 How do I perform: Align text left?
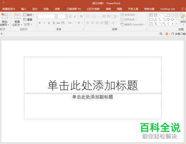pos(88,23)
